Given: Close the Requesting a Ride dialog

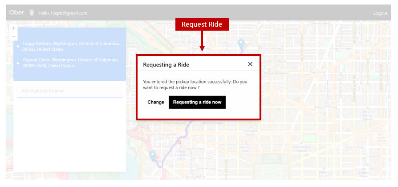Looking at the screenshot, I should [250, 64].
